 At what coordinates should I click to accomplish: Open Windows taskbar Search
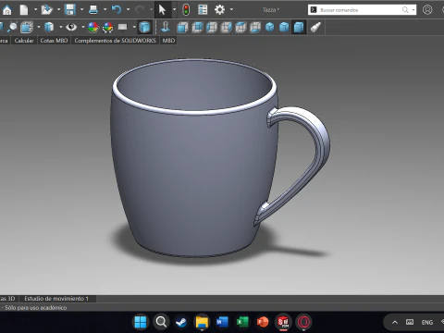(x=161, y=322)
